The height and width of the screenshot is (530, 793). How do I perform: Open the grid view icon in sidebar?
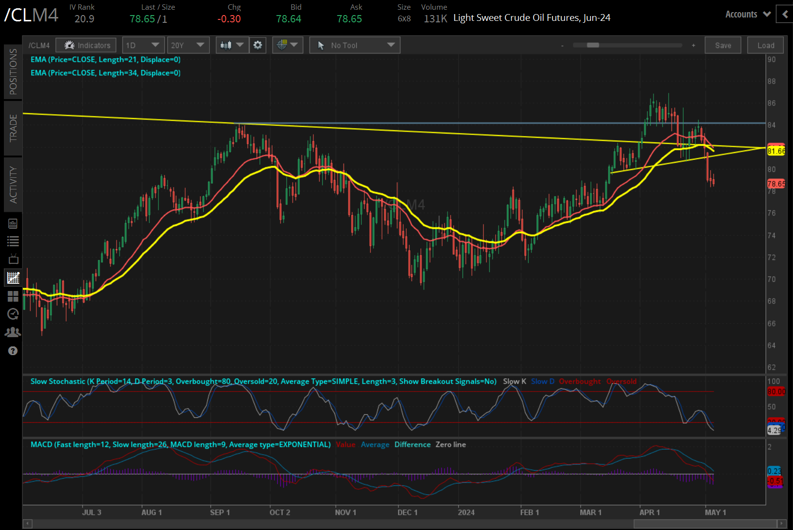click(x=13, y=296)
